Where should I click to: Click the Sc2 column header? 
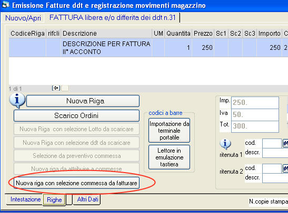pos(235,34)
